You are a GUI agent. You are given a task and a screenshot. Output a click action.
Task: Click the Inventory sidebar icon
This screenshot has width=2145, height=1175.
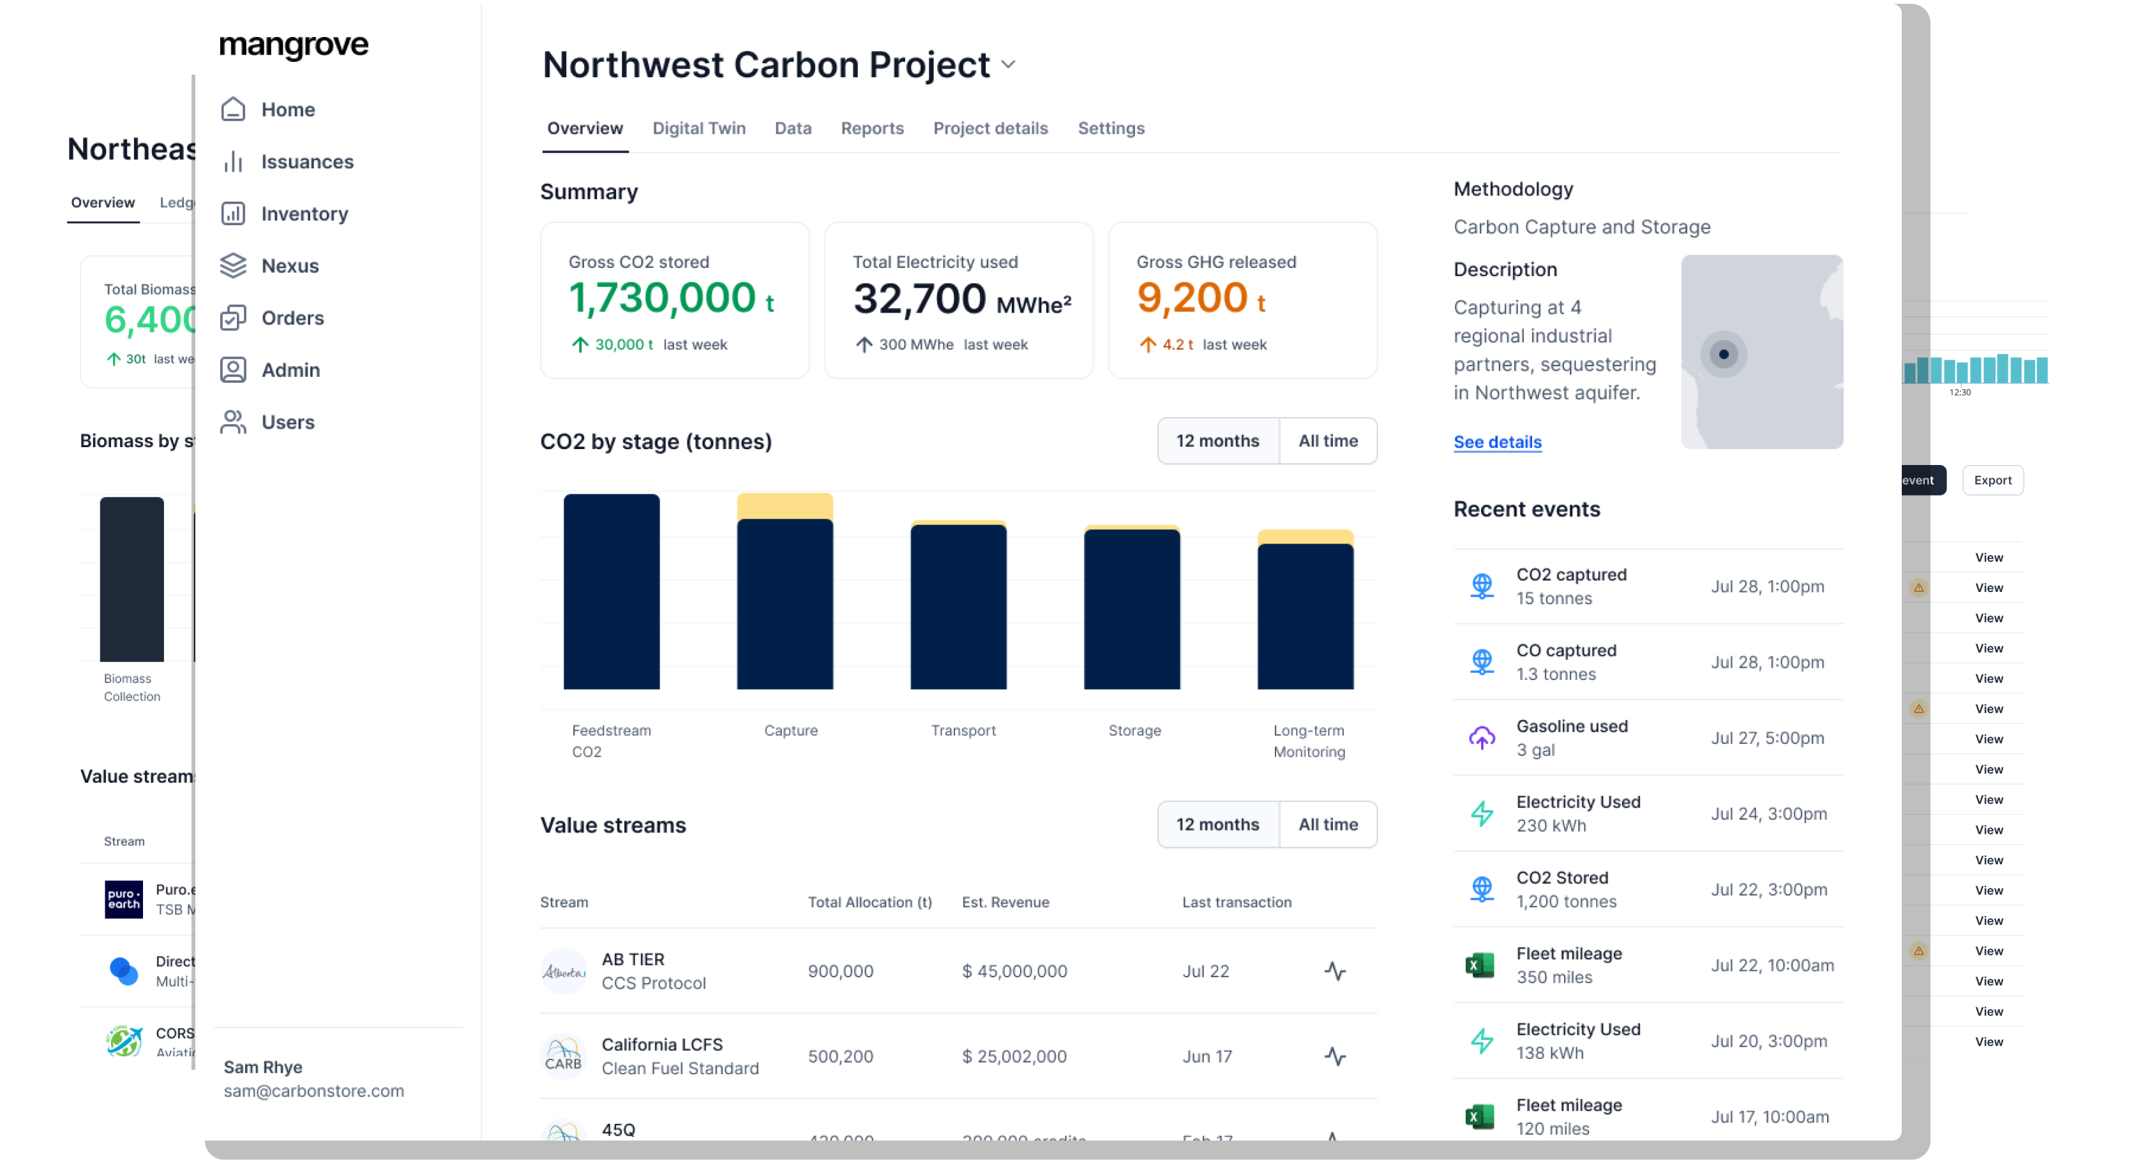pyautogui.click(x=233, y=214)
